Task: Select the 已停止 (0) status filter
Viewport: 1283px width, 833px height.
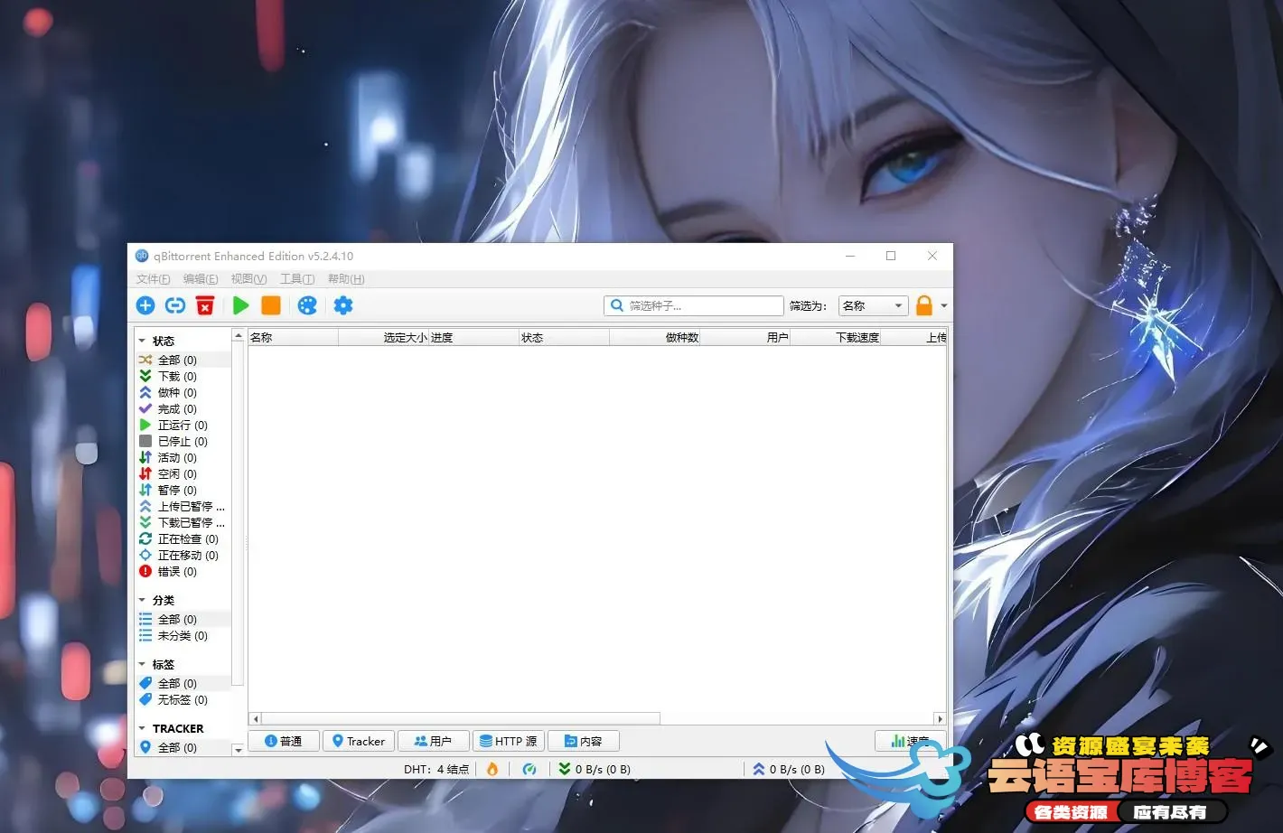Action: 183,441
